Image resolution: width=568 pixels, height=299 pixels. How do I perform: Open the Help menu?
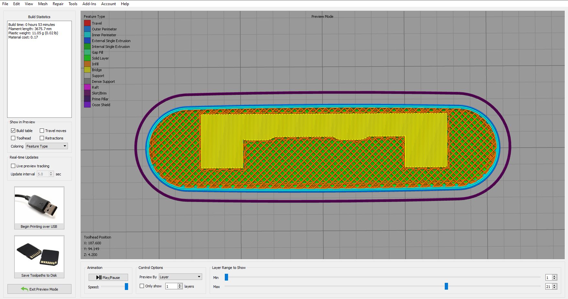pos(125,4)
